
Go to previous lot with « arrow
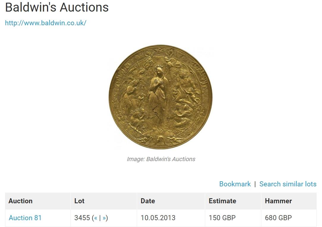[x=95, y=218]
